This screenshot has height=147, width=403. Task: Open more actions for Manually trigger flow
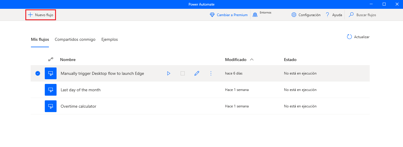coord(211,73)
